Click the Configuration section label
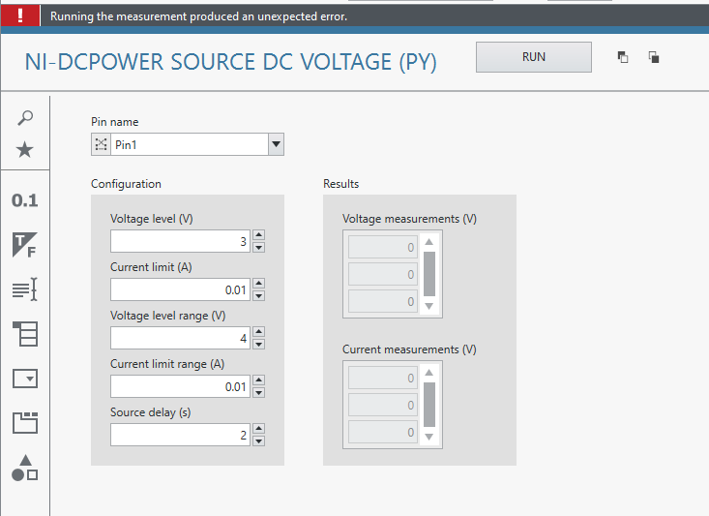 pyautogui.click(x=126, y=184)
